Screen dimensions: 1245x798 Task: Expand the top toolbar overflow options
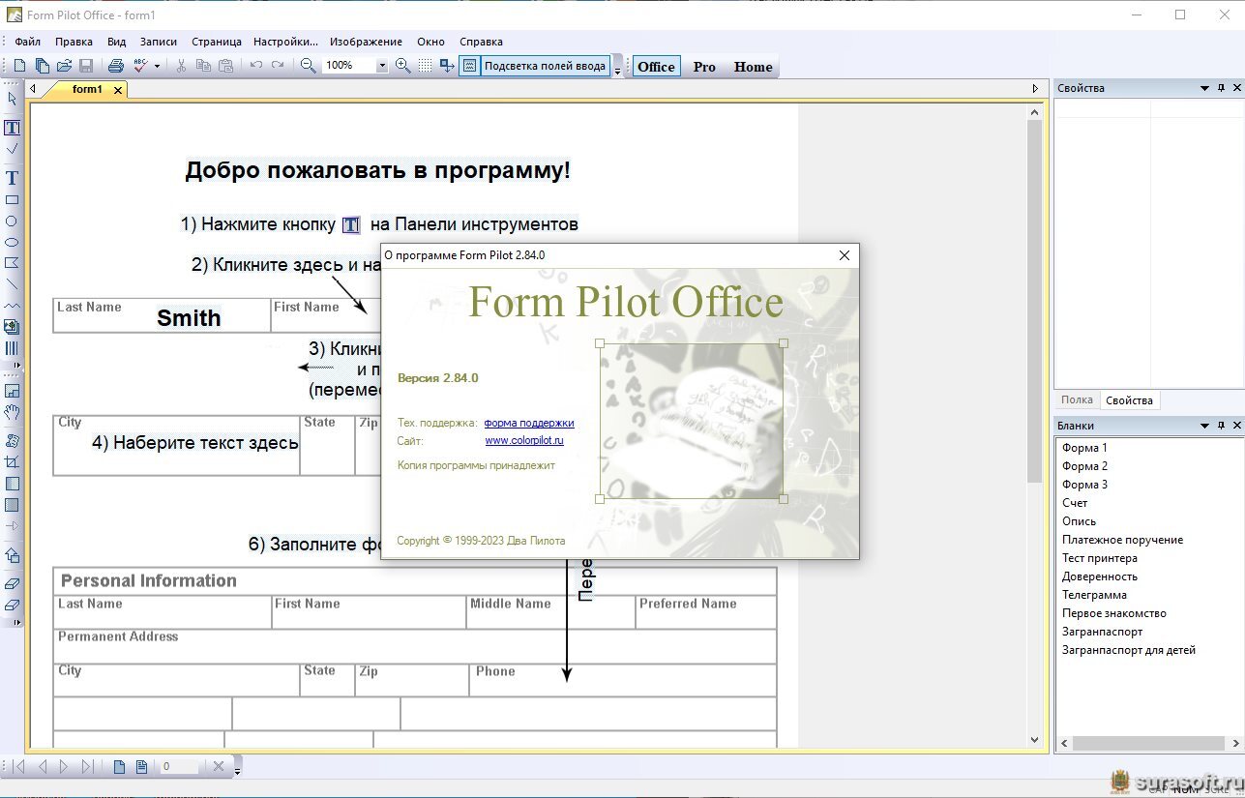pyautogui.click(x=617, y=70)
